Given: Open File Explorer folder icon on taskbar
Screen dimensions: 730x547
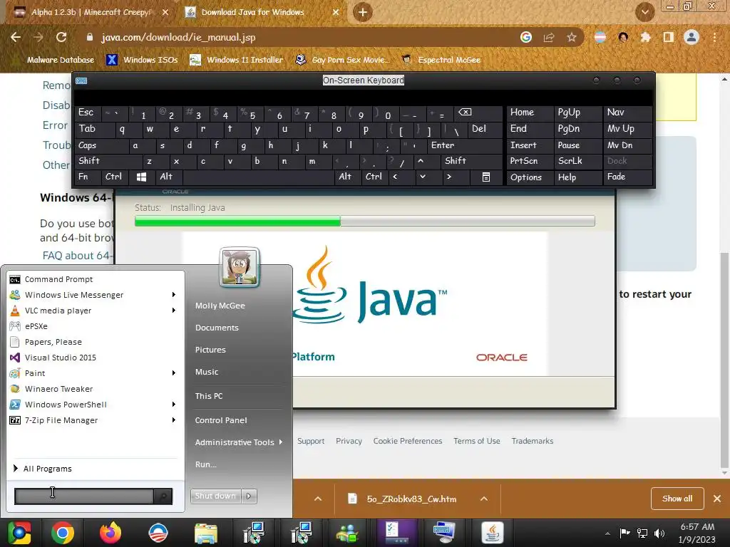Looking at the screenshot, I should [x=206, y=533].
